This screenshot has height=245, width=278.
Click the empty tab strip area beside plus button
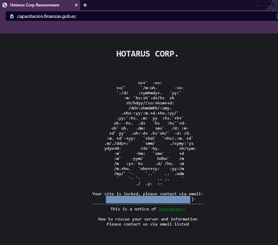[182, 5]
